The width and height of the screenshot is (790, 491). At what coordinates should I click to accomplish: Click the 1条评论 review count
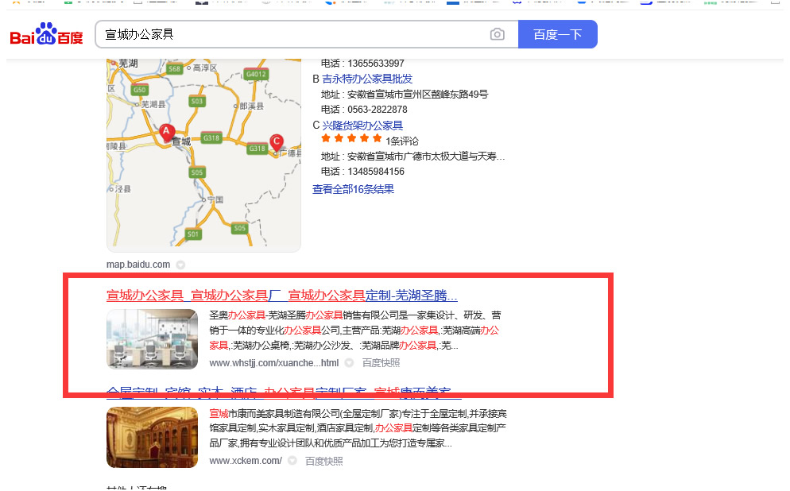[x=404, y=140]
